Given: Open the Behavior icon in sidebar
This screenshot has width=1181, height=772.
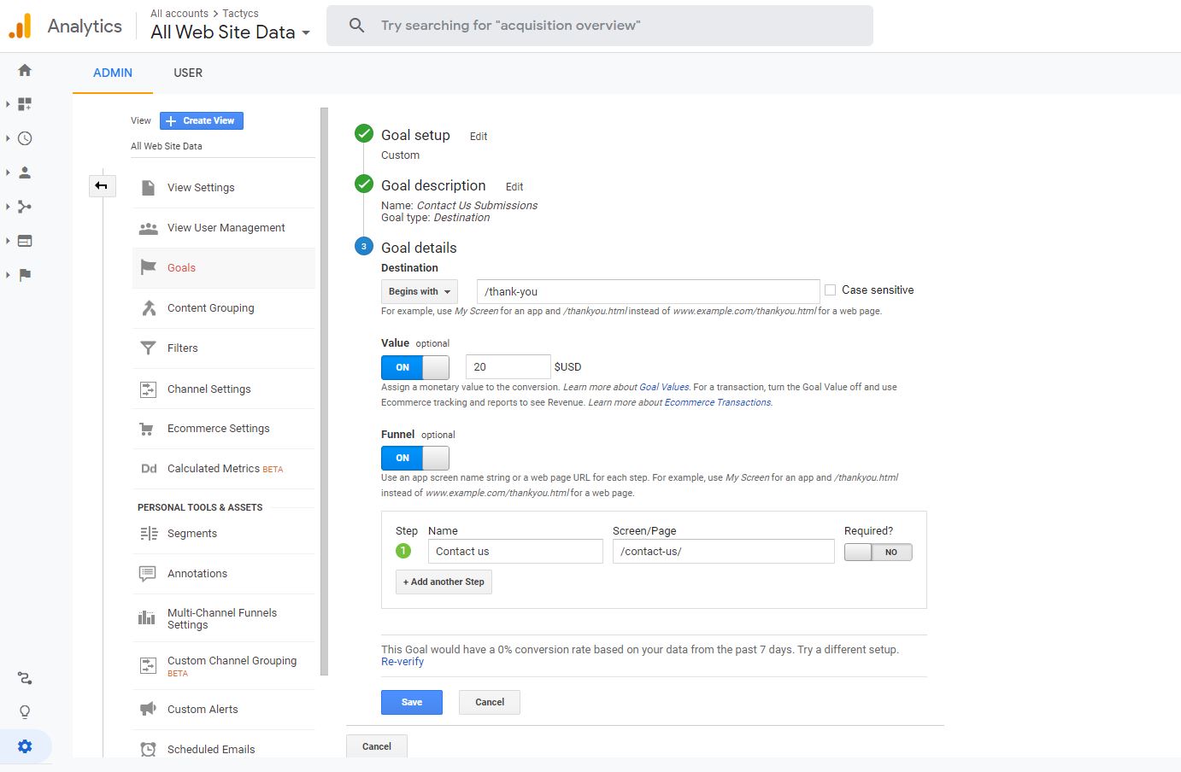Looking at the screenshot, I should click(x=25, y=241).
